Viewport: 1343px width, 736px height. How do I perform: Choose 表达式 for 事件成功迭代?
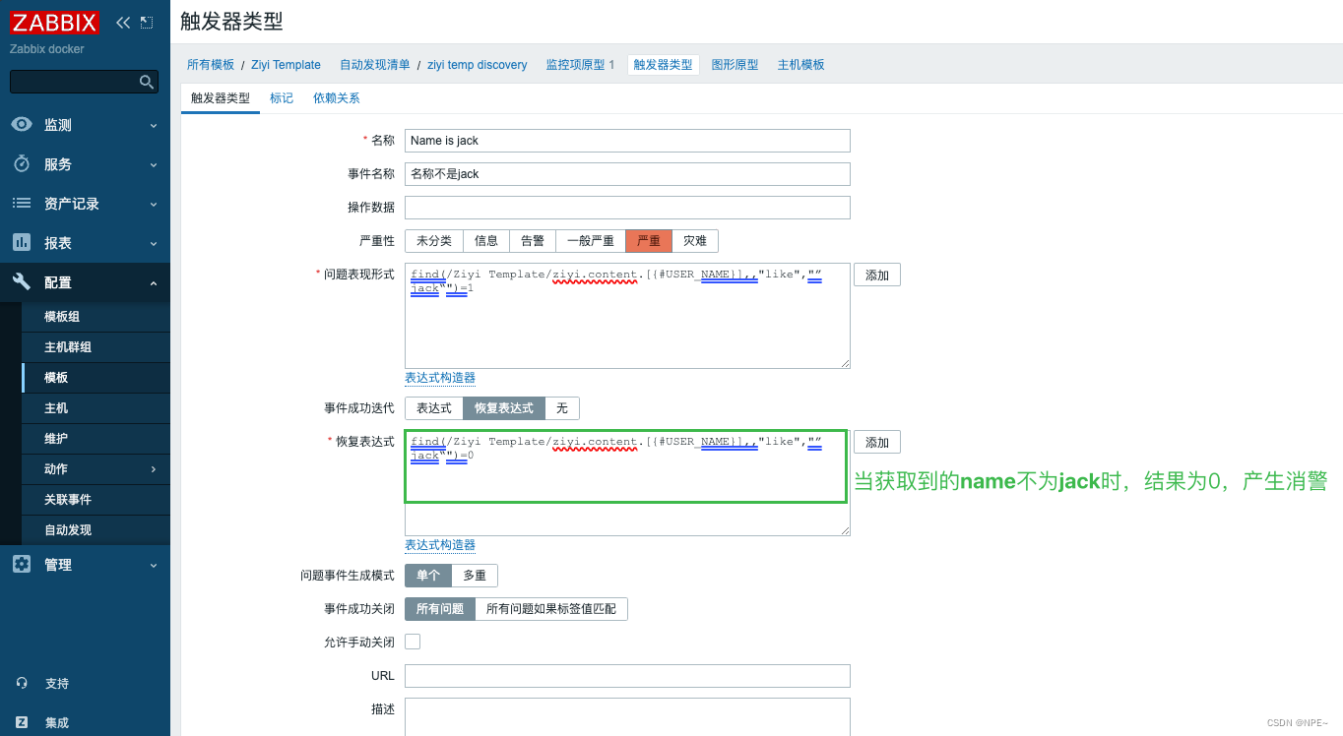coord(434,408)
